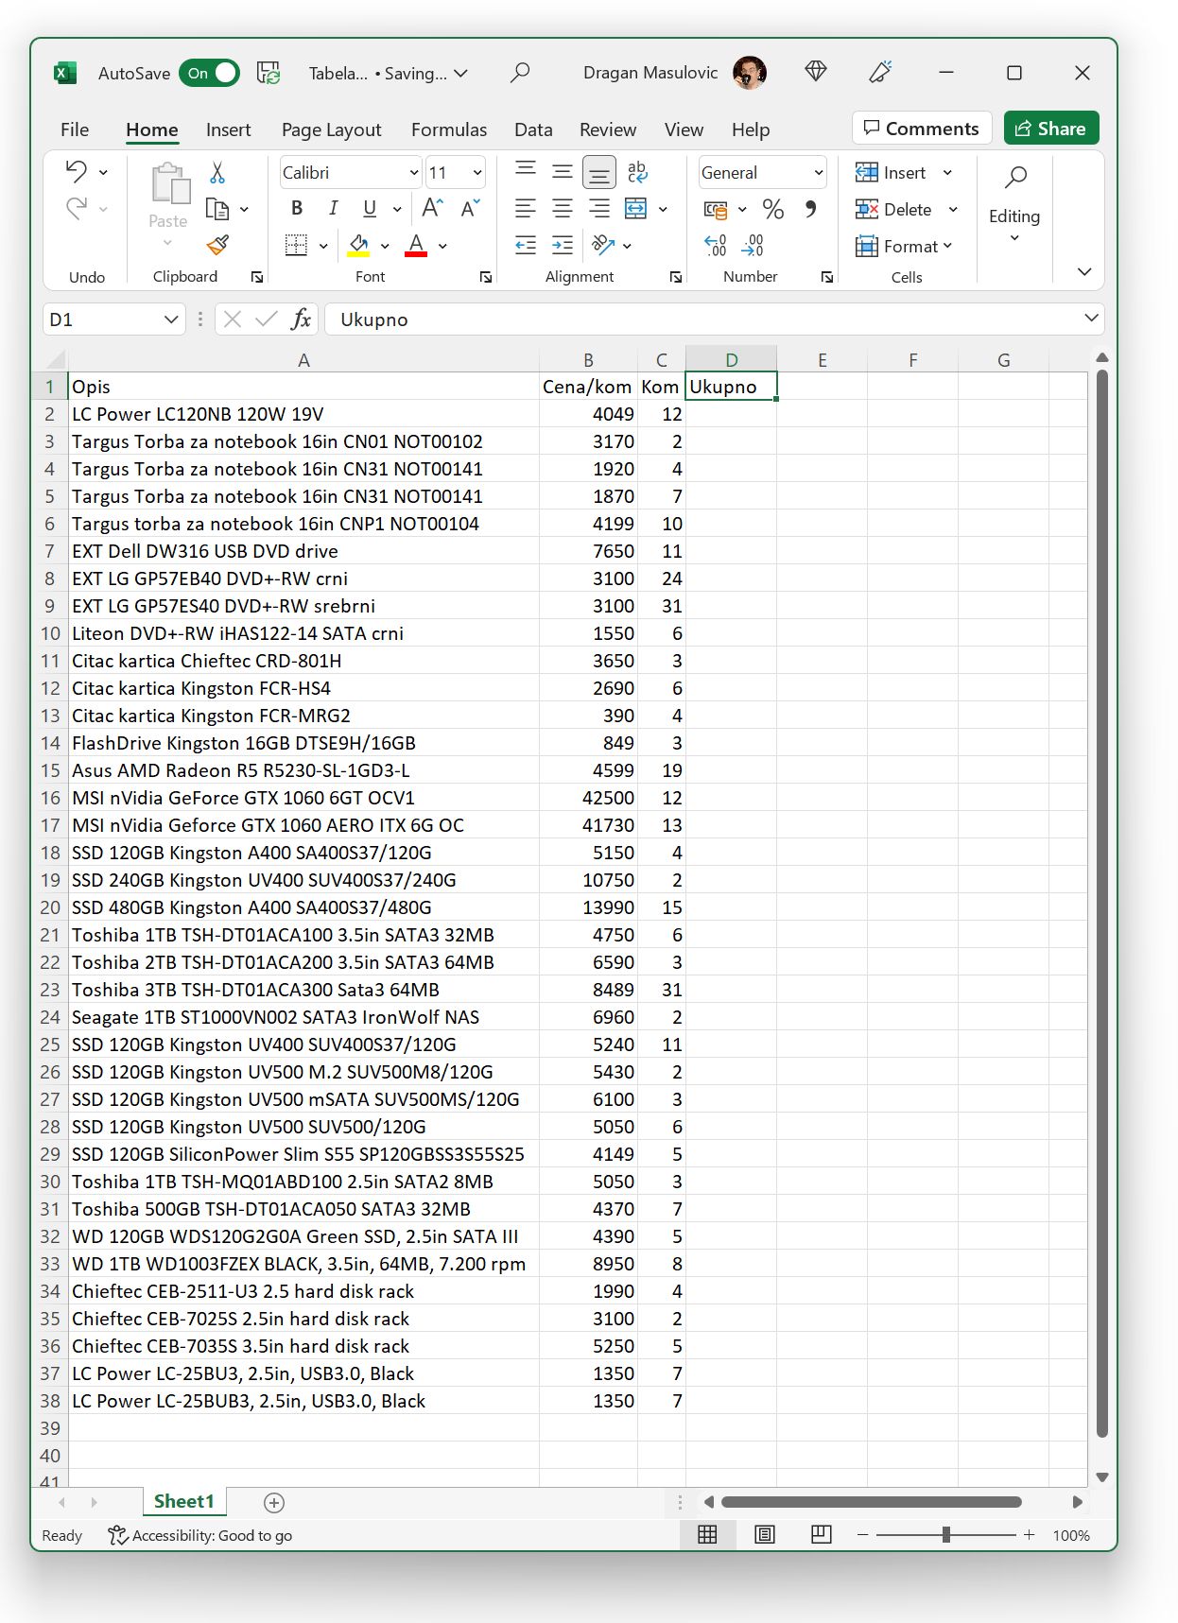Center text horizontally
The height and width of the screenshot is (1623, 1178).
563,208
